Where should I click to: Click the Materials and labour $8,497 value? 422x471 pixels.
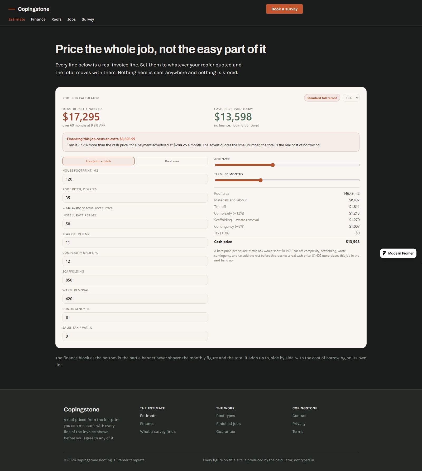(x=354, y=200)
